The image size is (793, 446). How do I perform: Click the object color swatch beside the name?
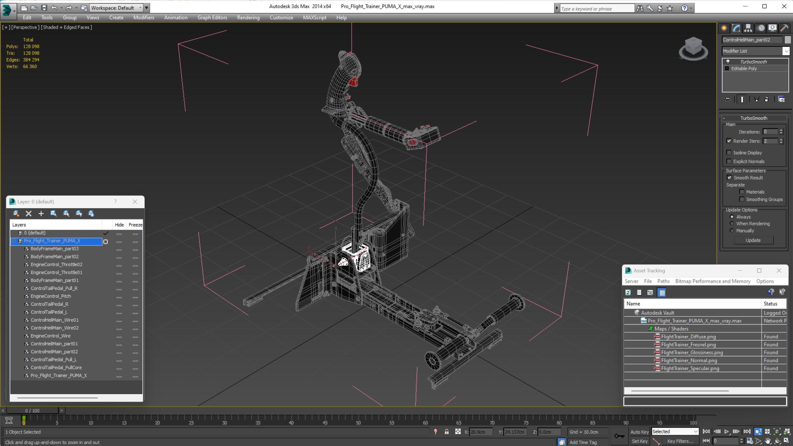click(x=787, y=40)
